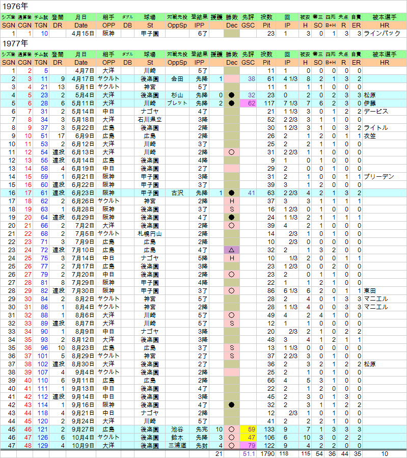Image resolution: width=407 pixels, height=458 pixels.
Task: Click the pitch count 133 cell
Action: click(266, 429)
